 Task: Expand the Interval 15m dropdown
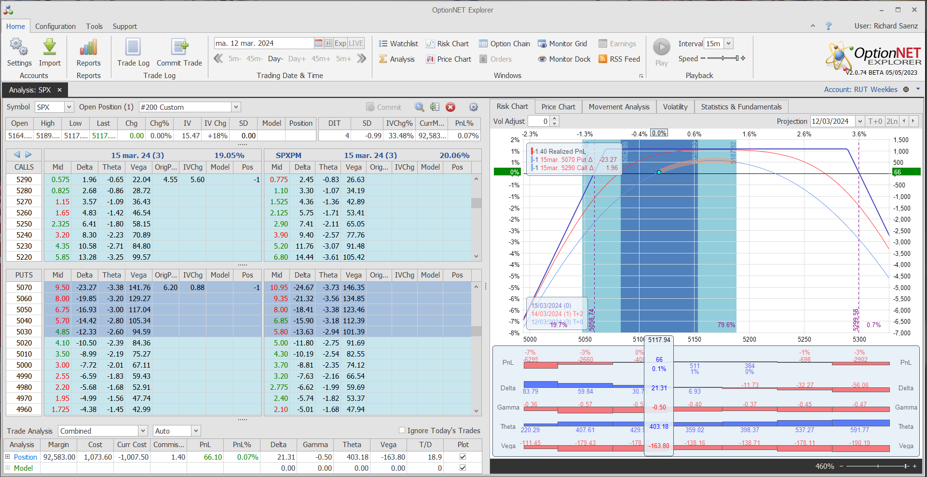[x=729, y=43]
